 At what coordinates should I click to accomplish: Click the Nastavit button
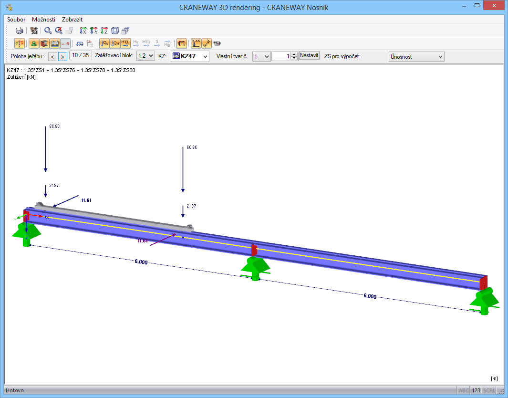pos(309,55)
